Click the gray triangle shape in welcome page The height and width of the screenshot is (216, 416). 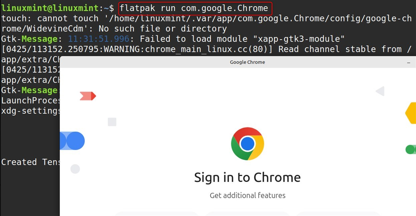[x=380, y=91]
